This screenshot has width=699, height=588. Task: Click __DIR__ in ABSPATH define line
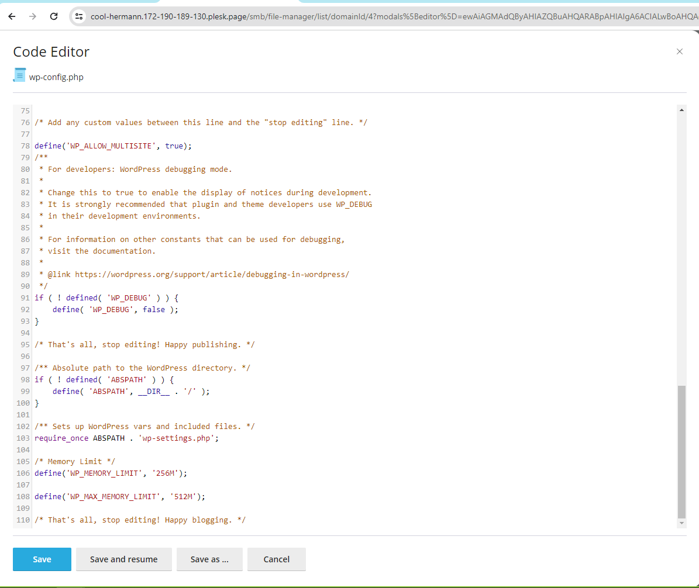pyautogui.click(x=154, y=392)
